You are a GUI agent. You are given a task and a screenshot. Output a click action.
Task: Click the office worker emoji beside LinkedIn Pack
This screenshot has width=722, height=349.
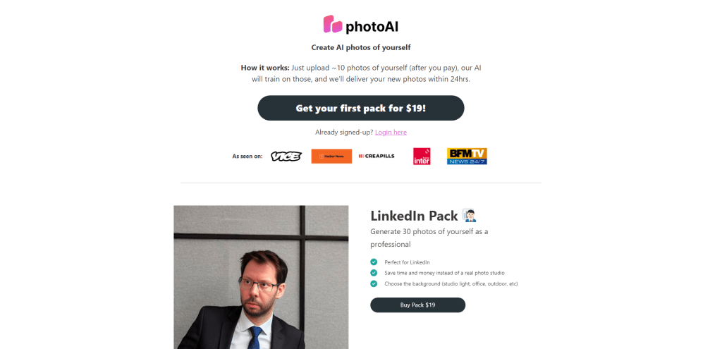tap(470, 216)
